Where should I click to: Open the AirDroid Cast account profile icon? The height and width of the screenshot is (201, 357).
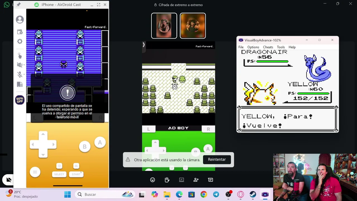[20, 20]
